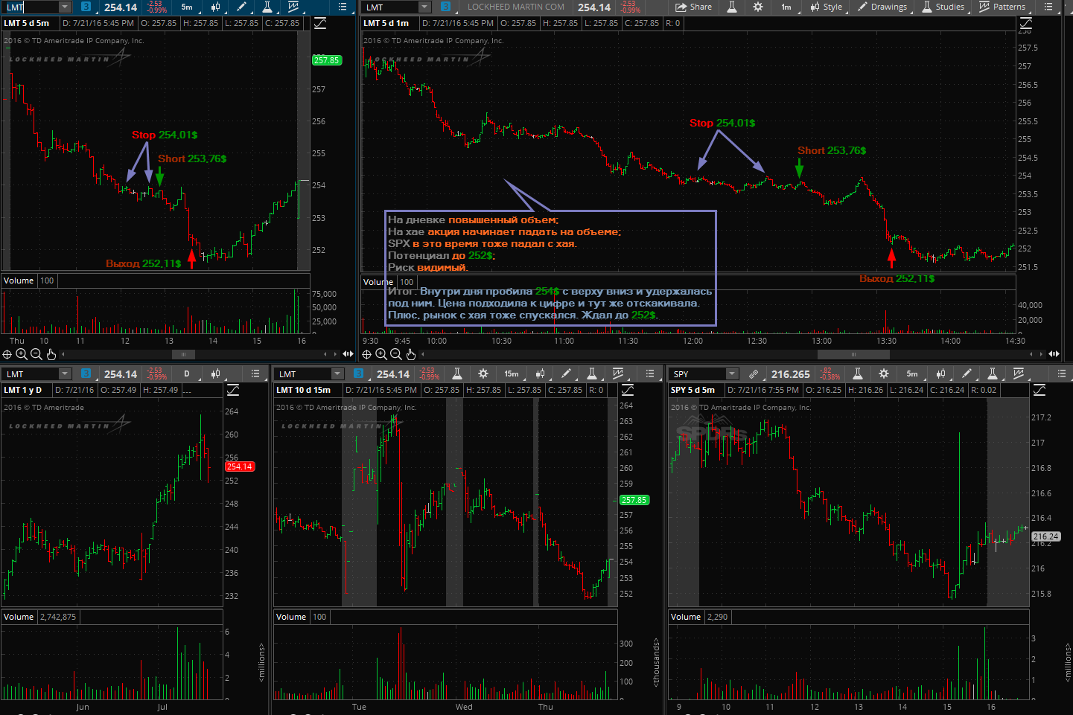Click Volume label in LMT daily chart
Viewport: 1073px width, 715px height.
tap(19, 617)
